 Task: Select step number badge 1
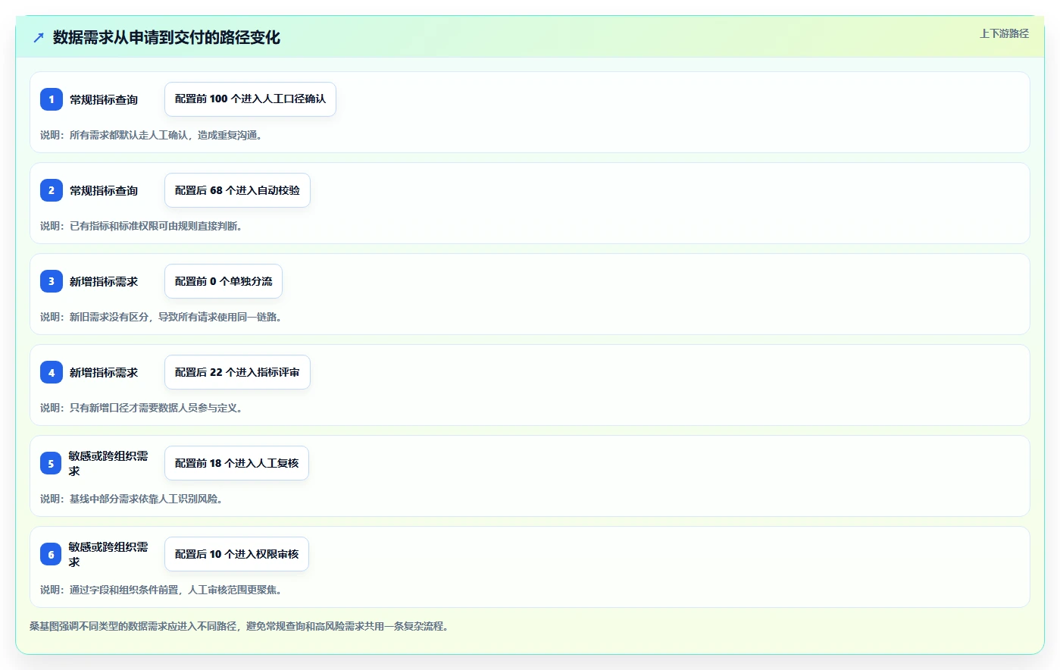(52, 99)
